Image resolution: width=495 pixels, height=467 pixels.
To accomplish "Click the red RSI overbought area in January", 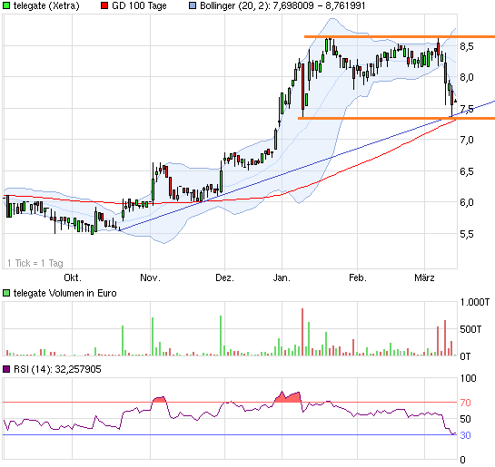I will [x=287, y=398].
